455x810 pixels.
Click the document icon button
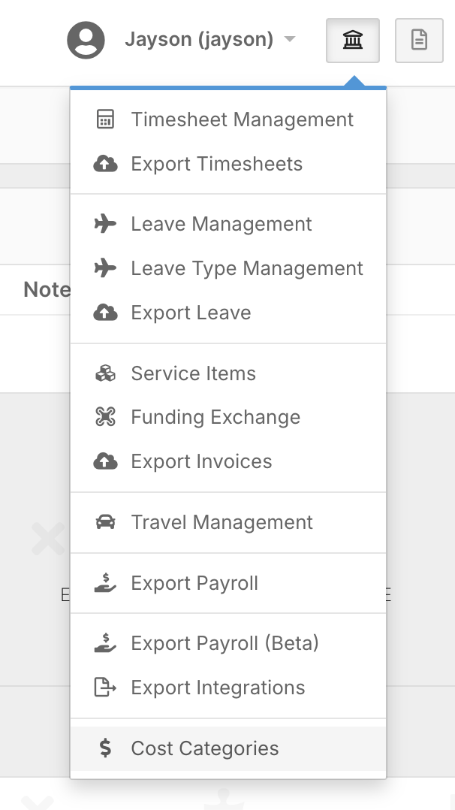click(419, 41)
